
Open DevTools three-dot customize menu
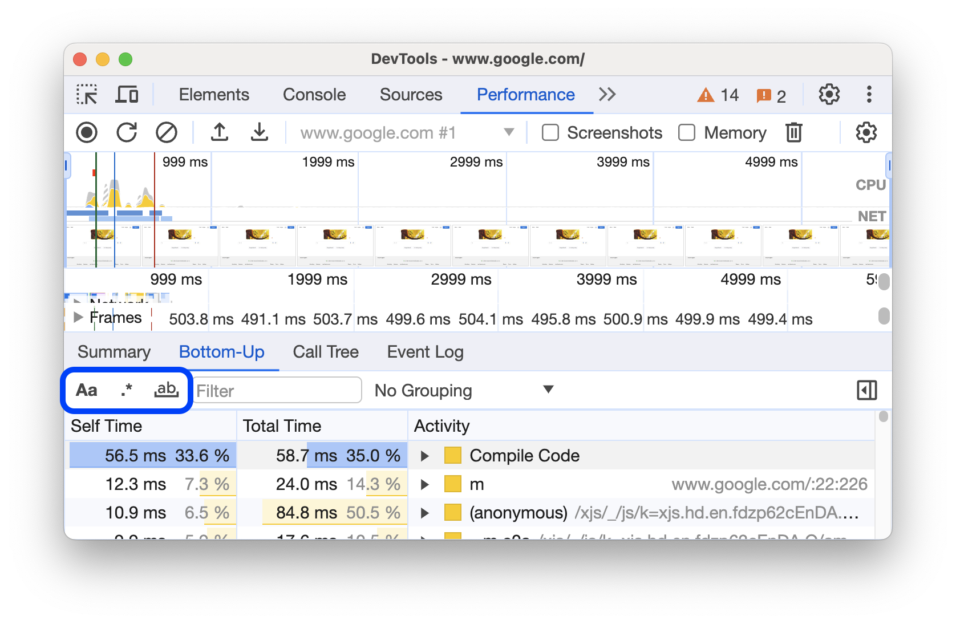pyautogui.click(x=869, y=94)
